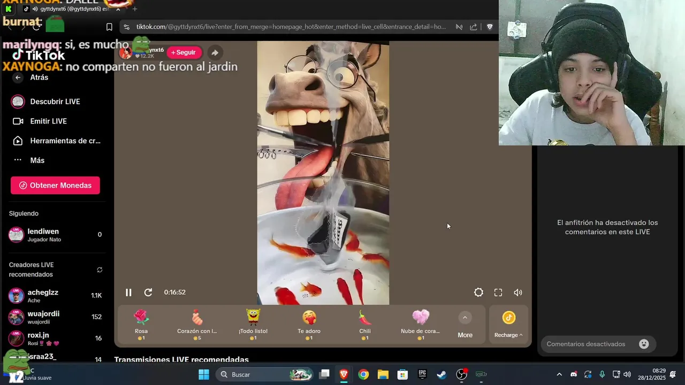
Task: Open the Discord system tray icon
Action: pos(574,374)
